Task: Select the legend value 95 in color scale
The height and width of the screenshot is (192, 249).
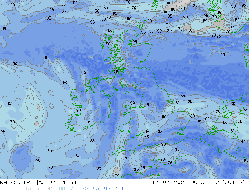Action: (96, 189)
